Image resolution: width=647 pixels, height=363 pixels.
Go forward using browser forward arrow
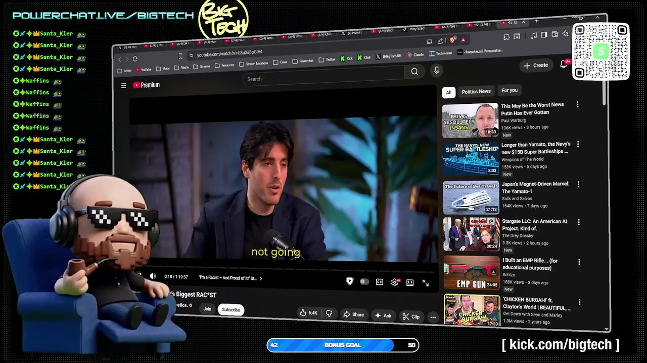pyautogui.click(x=126, y=59)
